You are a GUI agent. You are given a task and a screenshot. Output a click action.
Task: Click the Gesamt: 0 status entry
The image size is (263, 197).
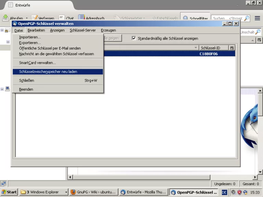(251, 184)
